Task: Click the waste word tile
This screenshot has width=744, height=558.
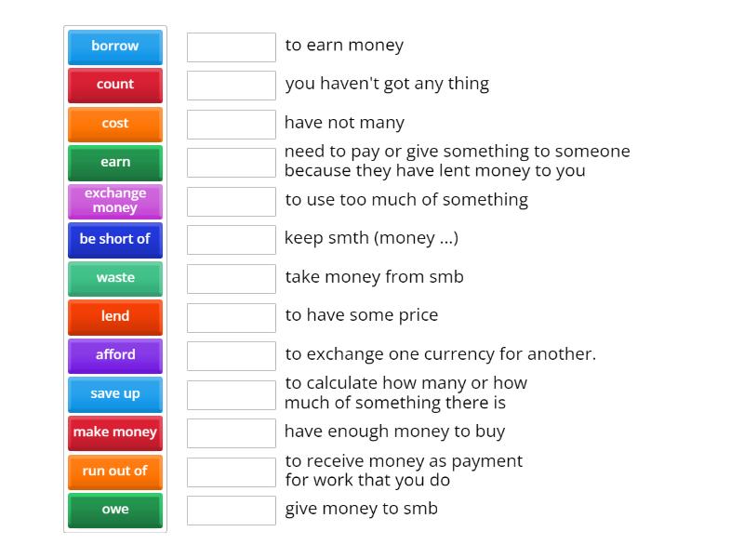Action: [114, 277]
